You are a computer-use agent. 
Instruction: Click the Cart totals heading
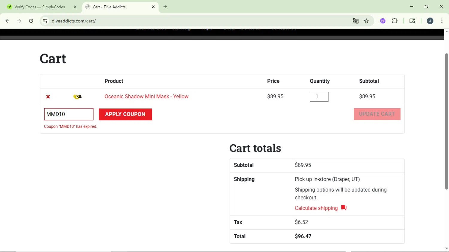coord(255,148)
